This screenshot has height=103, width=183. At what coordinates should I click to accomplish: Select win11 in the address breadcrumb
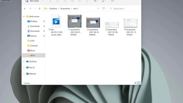point(75,9)
